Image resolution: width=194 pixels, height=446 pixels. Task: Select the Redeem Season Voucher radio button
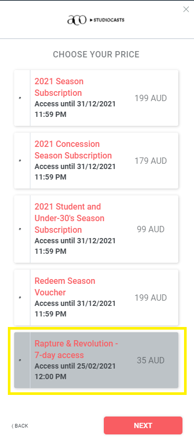[x=20, y=298]
